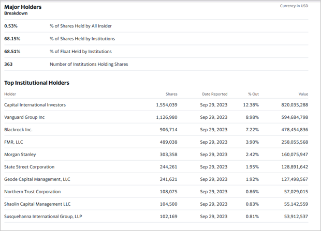The width and height of the screenshot is (321, 231).
Task: Click the 489,038 shares cell
Action: [168, 142]
